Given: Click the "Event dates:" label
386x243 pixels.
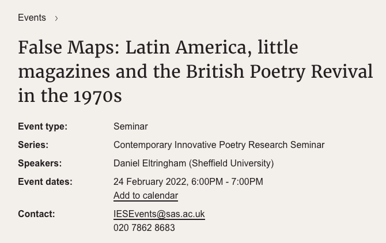Looking at the screenshot, I should pyautogui.click(x=45, y=182).
